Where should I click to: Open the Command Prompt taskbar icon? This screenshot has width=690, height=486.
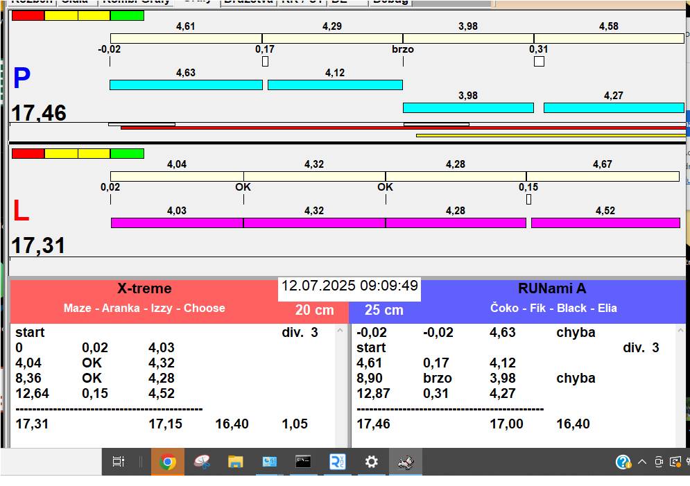tap(303, 462)
